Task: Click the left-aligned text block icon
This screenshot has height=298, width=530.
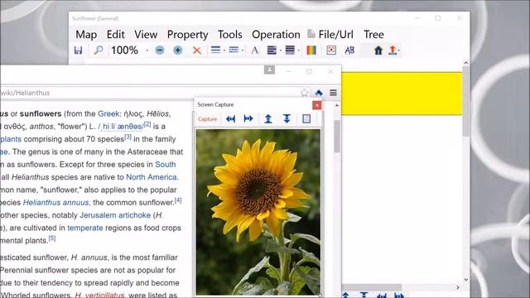Action: [272, 50]
